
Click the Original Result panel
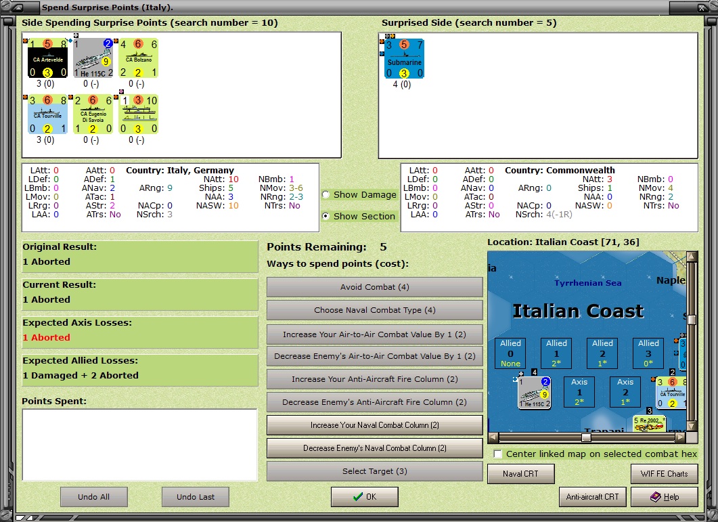click(139, 257)
